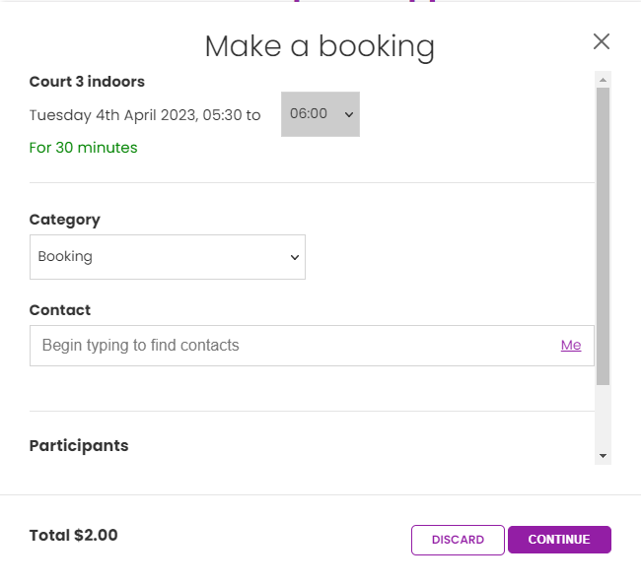Click the Make a booking title
Screen dimensions: 641x584
[x=320, y=47]
